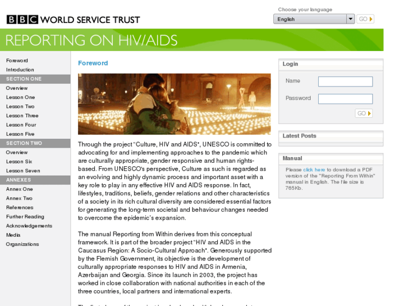
Task: Go to Lesson Two
Action: pos(20,107)
